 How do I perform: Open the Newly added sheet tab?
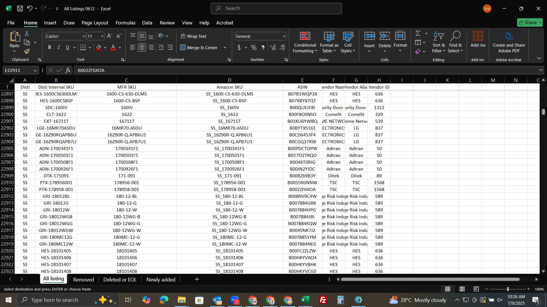(161, 280)
